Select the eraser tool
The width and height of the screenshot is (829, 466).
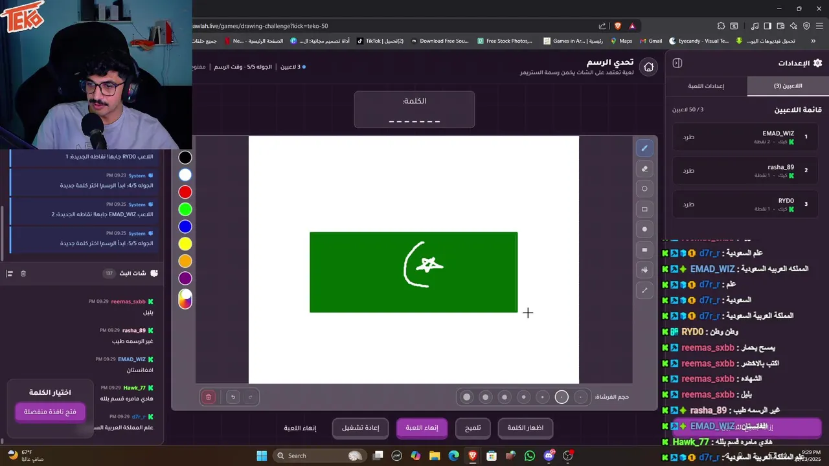tap(644, 169)
